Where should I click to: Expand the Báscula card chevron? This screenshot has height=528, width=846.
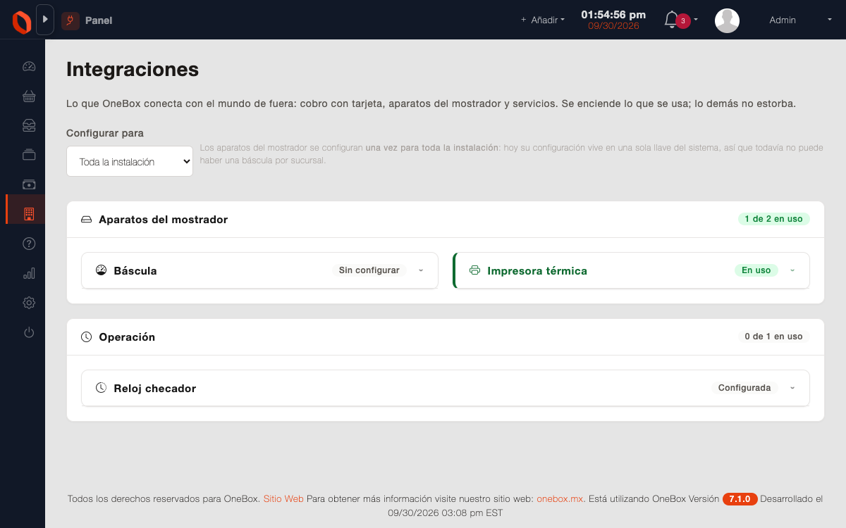pos(421,270)
